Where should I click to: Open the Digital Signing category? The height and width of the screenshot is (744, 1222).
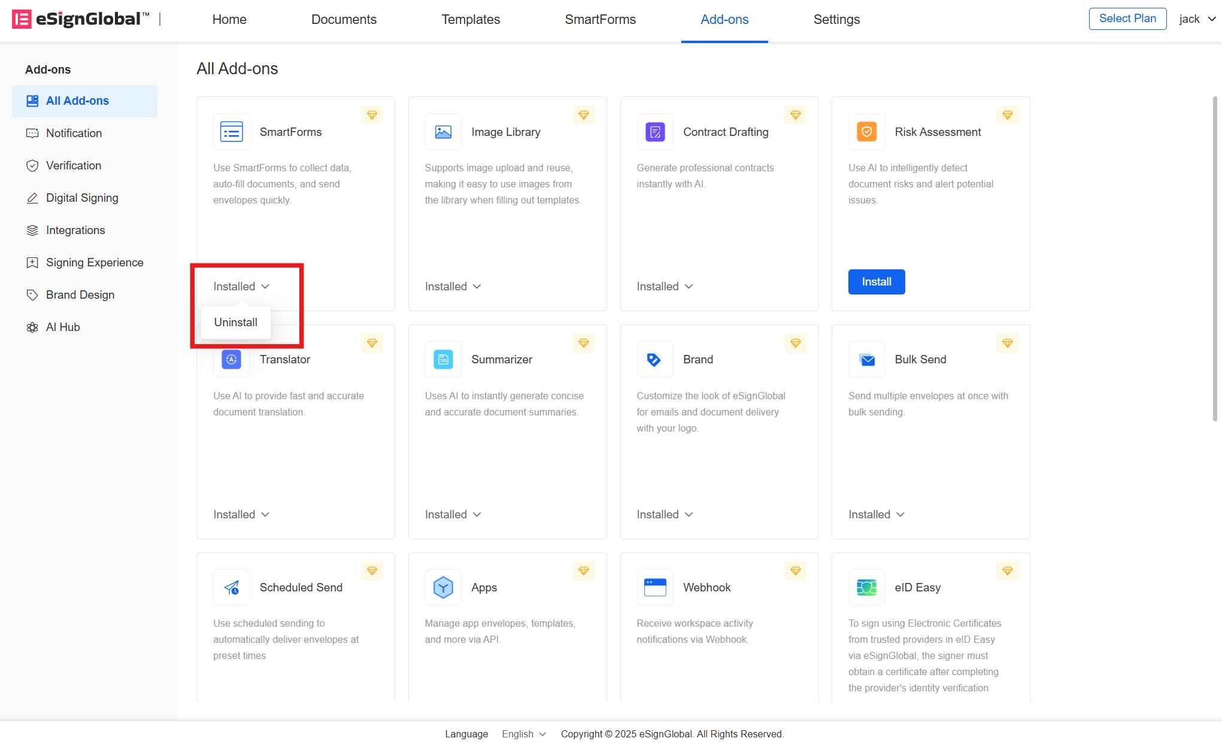coord(84,198)
